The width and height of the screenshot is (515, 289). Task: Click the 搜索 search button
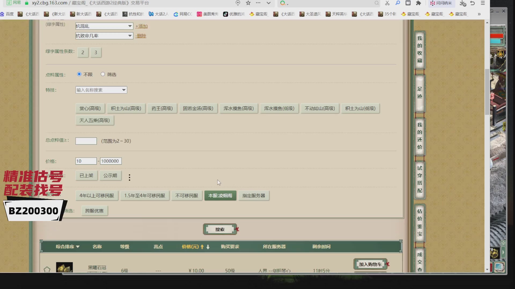coord(220,229)
